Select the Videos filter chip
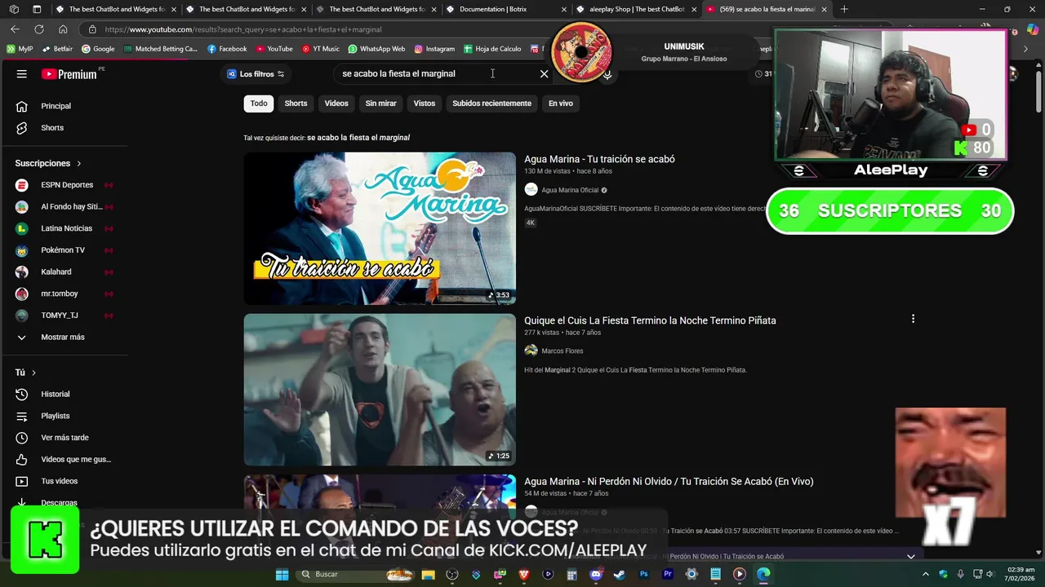Image resolution: width=1045 pixels, height=587 pixels. tap(336, 104)
